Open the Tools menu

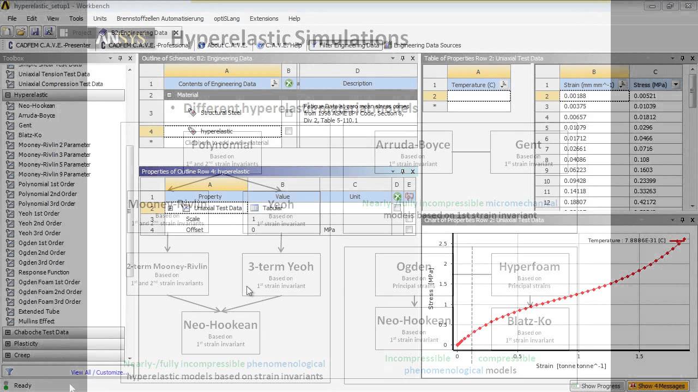point(76,19)
